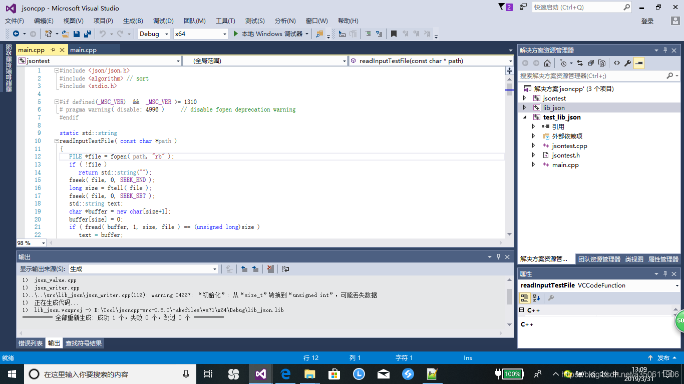Open the Debug (调试) menu
The width and height of the screenshot is (684, 384).
pos(163,21)
